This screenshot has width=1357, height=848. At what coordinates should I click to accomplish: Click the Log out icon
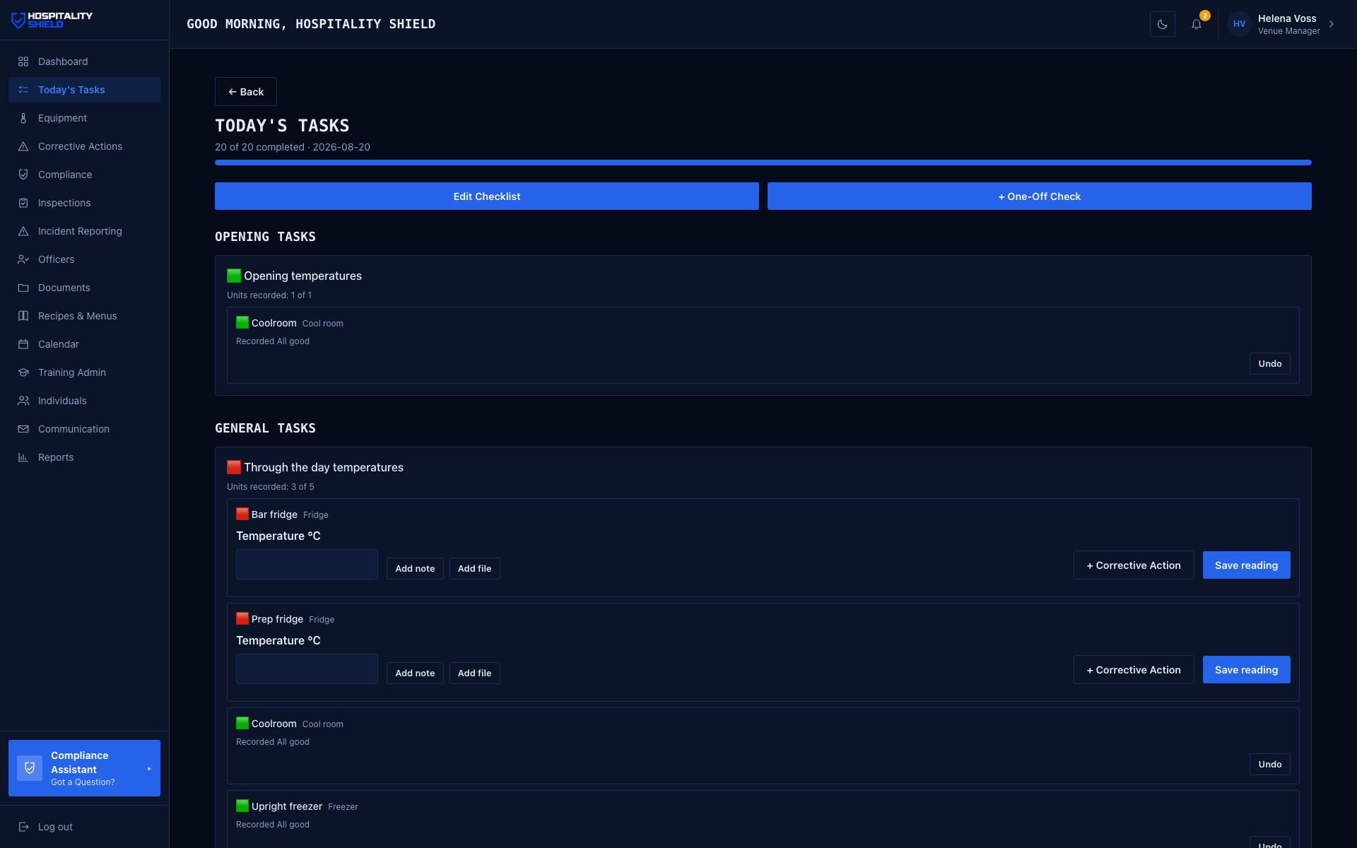click(23, 827)
